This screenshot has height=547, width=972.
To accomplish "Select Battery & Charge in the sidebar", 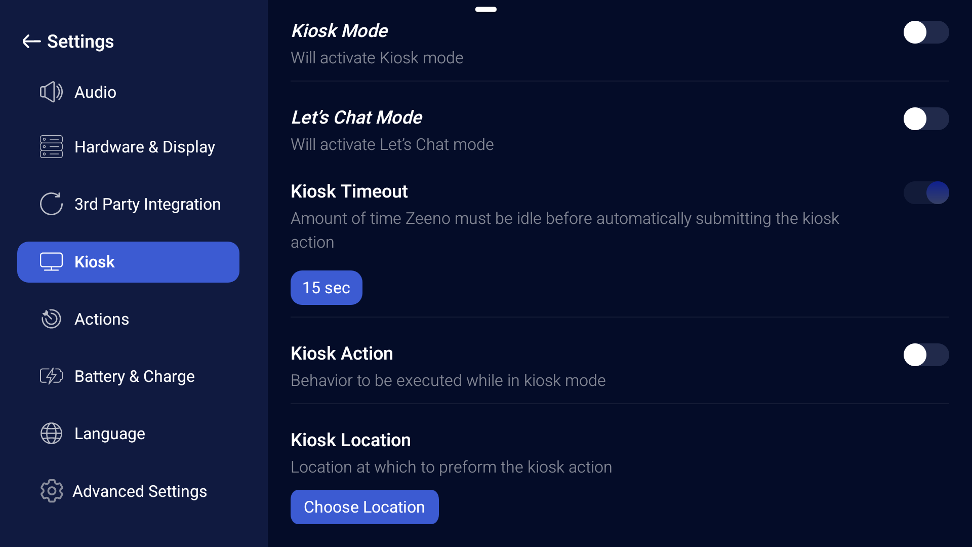I will coord(134,376).
